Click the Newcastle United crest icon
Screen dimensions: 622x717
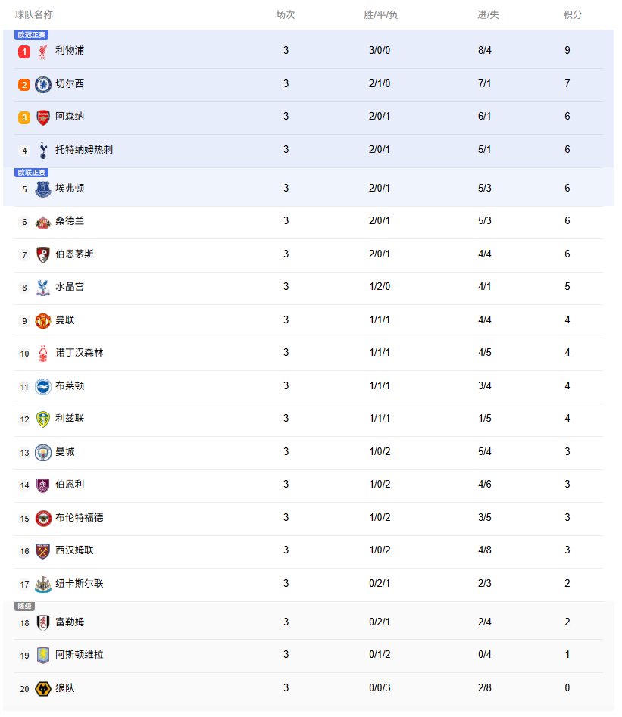pos(43,585)
